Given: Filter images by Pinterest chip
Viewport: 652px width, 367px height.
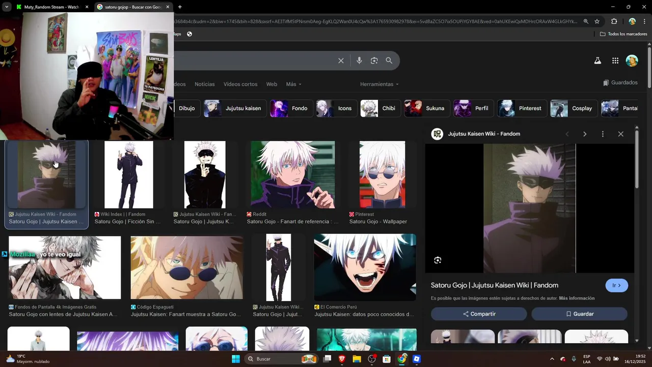Looking at the screenshot, I should point(522,108).
